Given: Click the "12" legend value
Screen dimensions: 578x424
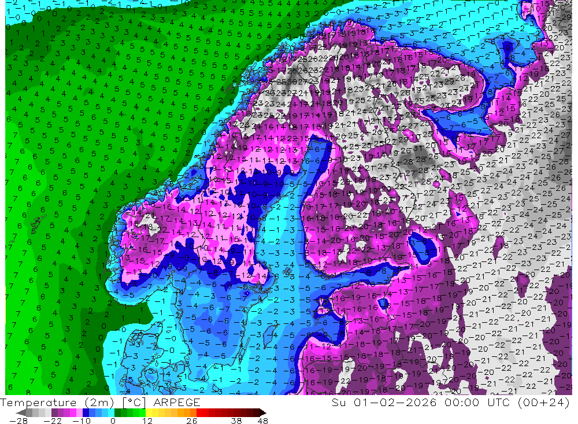Looking at the screenshot, I should click(147, 421).
